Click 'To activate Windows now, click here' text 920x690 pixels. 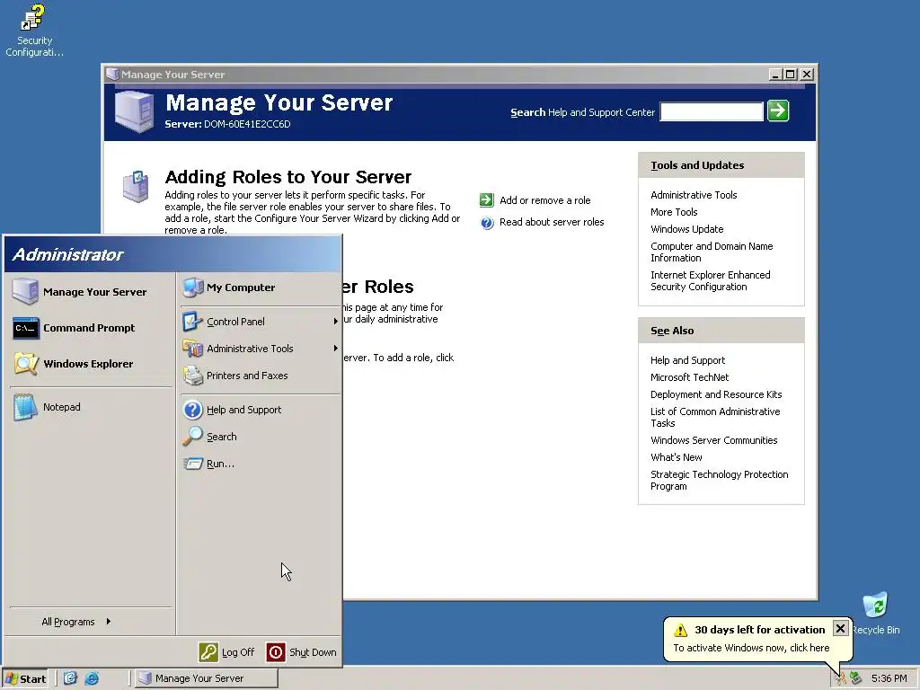coord(751,648)
